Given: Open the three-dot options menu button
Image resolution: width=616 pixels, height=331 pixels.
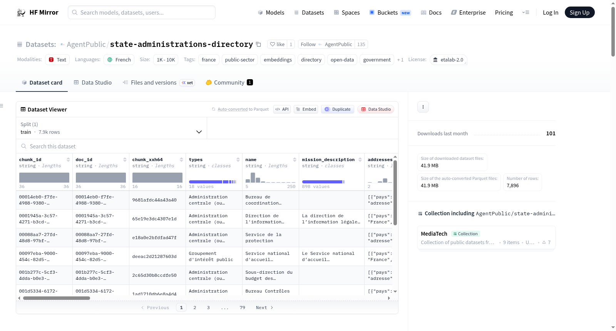Looking at the screenshot, I should (423, 107).
